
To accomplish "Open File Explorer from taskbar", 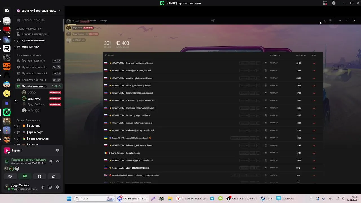I will pyautogui.click(x=170, y=198).
